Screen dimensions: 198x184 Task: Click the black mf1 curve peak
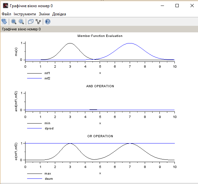70,43
